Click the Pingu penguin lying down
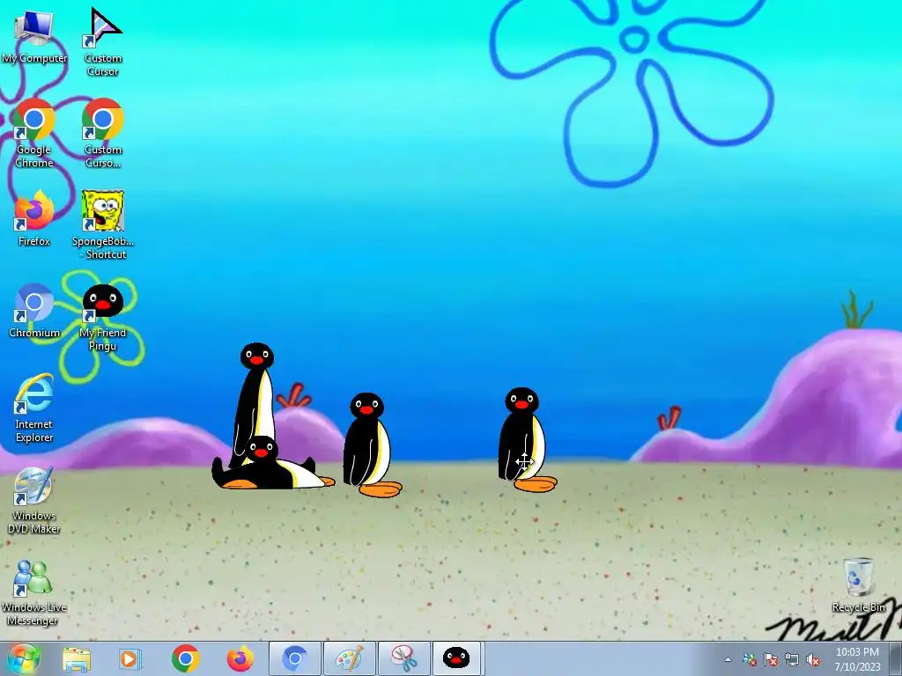This screenshot has width=902, height=676. [x=273, y=465]
